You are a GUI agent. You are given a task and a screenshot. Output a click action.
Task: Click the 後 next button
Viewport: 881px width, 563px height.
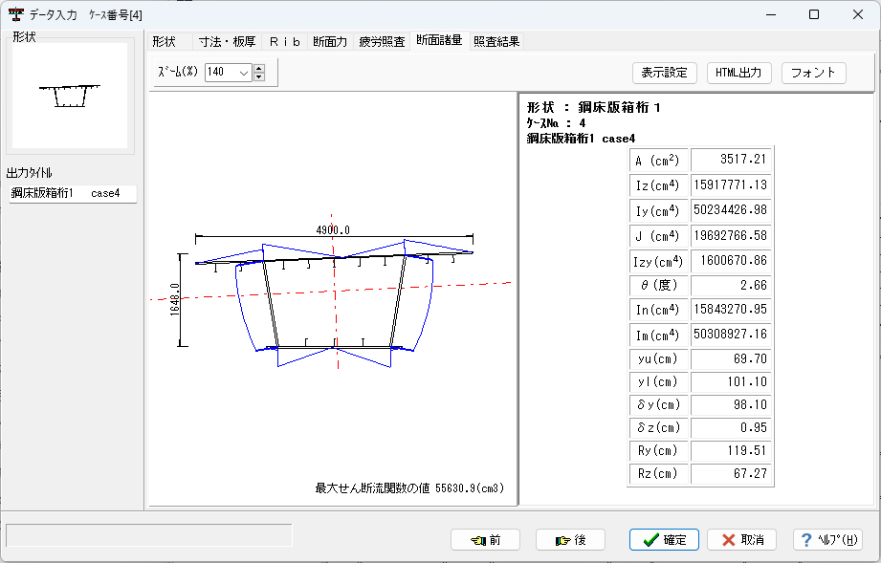(570, 540)
